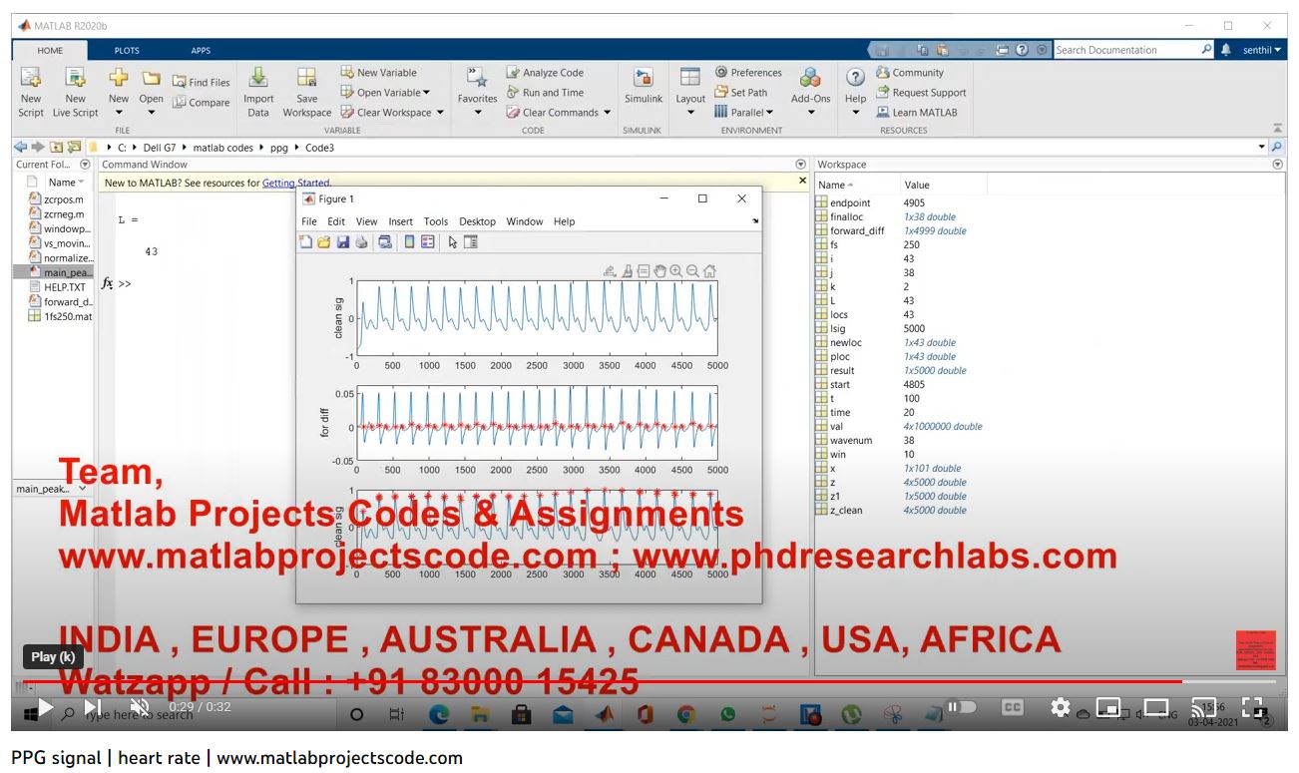The height and width of the screenshot is (773, 1299).
Task: Open the Preferences gear in ribbon
Action: click(x=748, y=73)
